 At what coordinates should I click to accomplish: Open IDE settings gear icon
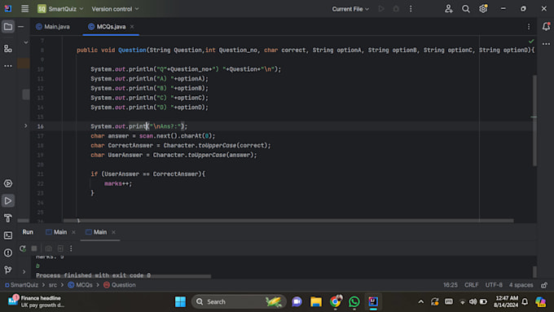tap(483, 9)
